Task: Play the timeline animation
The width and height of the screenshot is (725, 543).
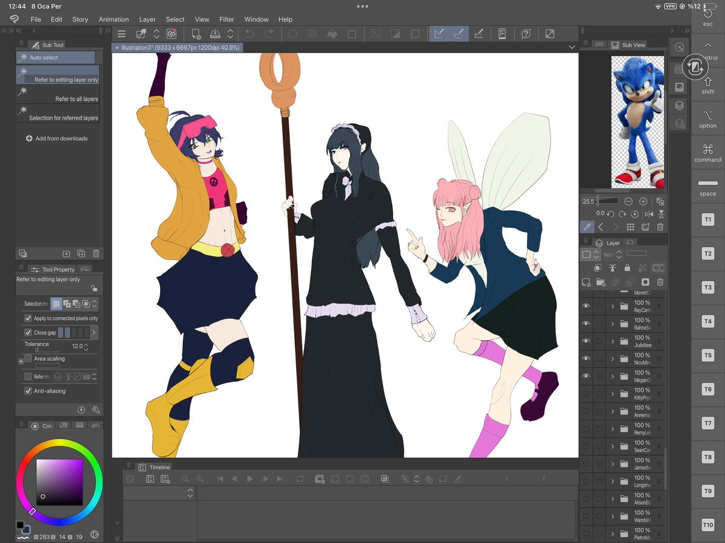Action: point(250,479)
